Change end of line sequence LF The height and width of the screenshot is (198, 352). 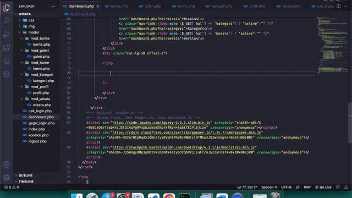pos(298,187)
